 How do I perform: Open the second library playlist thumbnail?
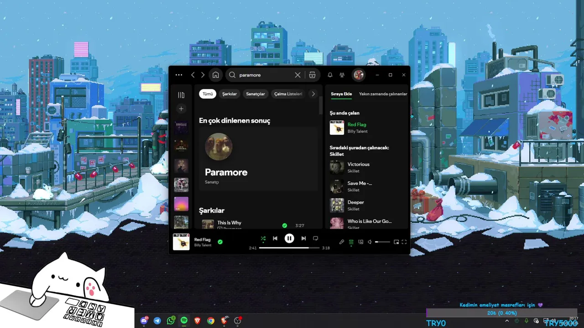pos(181,147)
